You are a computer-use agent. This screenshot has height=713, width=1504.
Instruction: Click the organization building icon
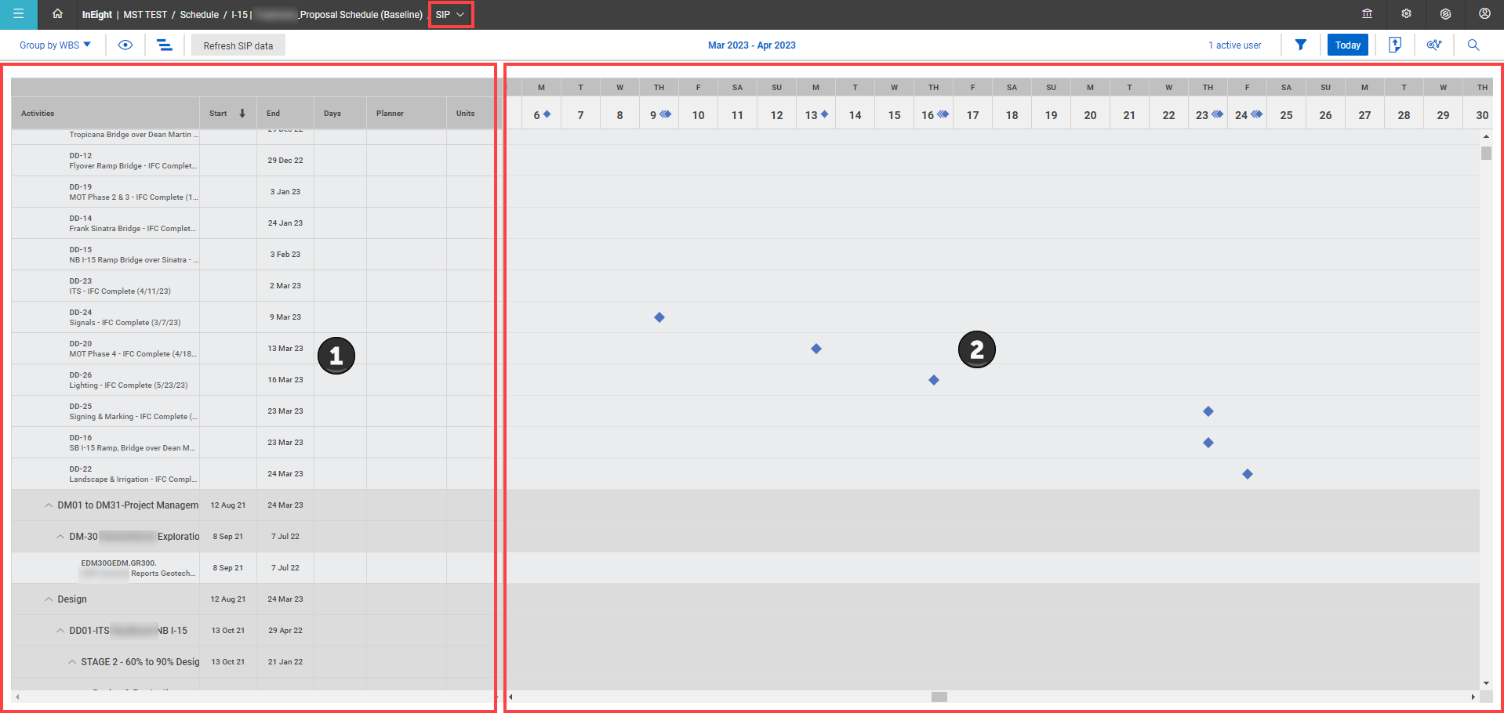1367,14
